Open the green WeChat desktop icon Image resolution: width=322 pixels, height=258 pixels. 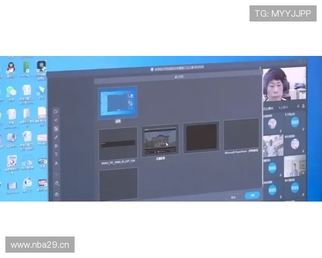[x=11, y=92]
